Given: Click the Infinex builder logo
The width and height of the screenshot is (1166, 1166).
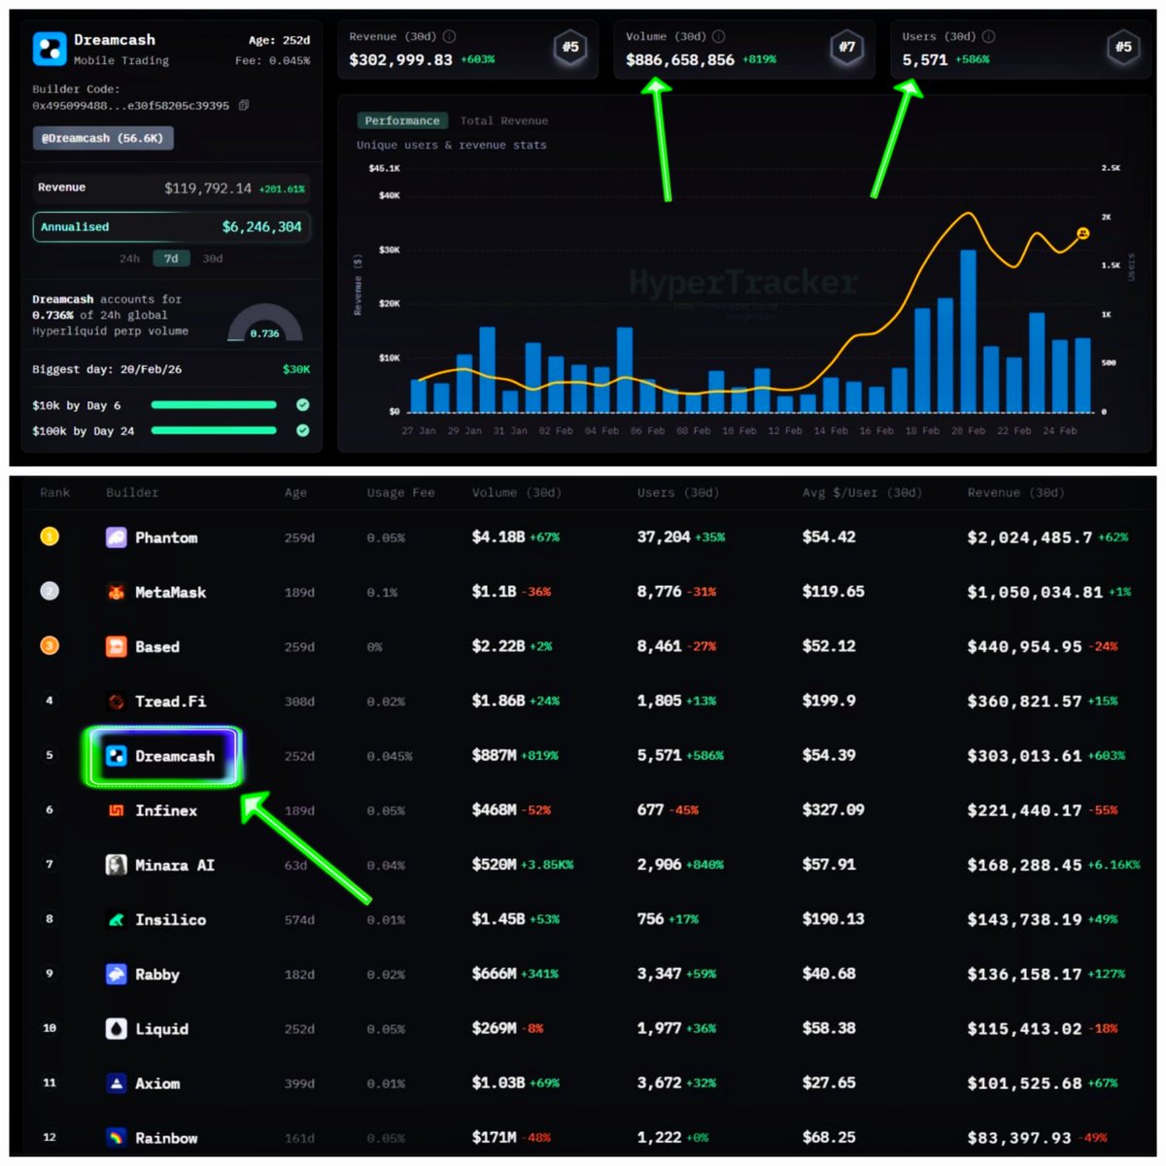Looking at the screenshot, I should (116, 810).
